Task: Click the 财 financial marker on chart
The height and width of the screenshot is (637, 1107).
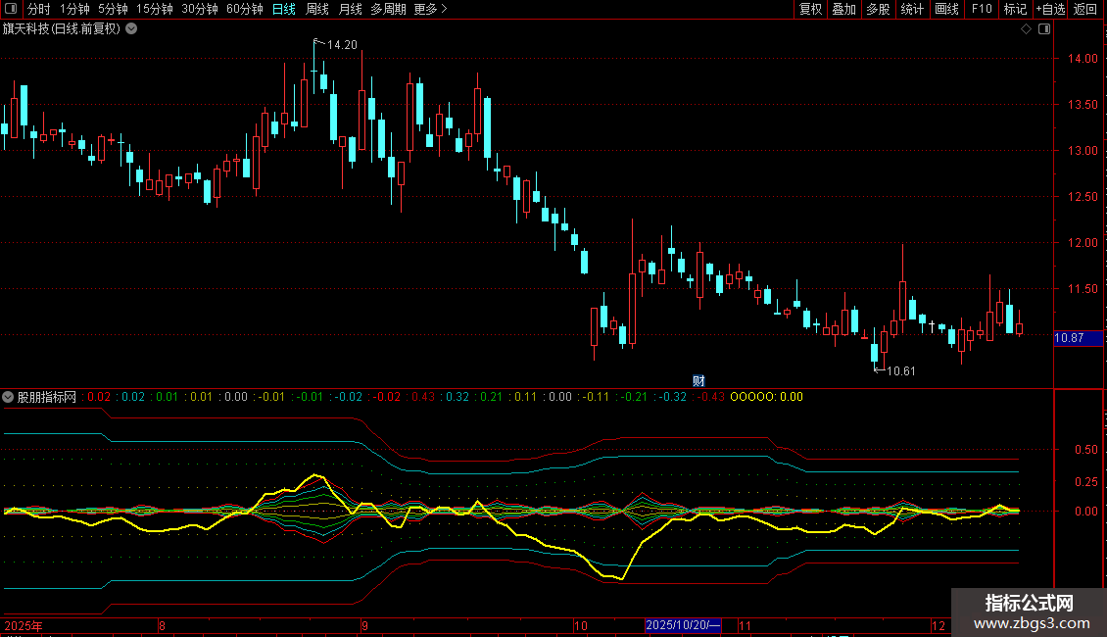Action: pyautogui.click(x=698, y=380)
